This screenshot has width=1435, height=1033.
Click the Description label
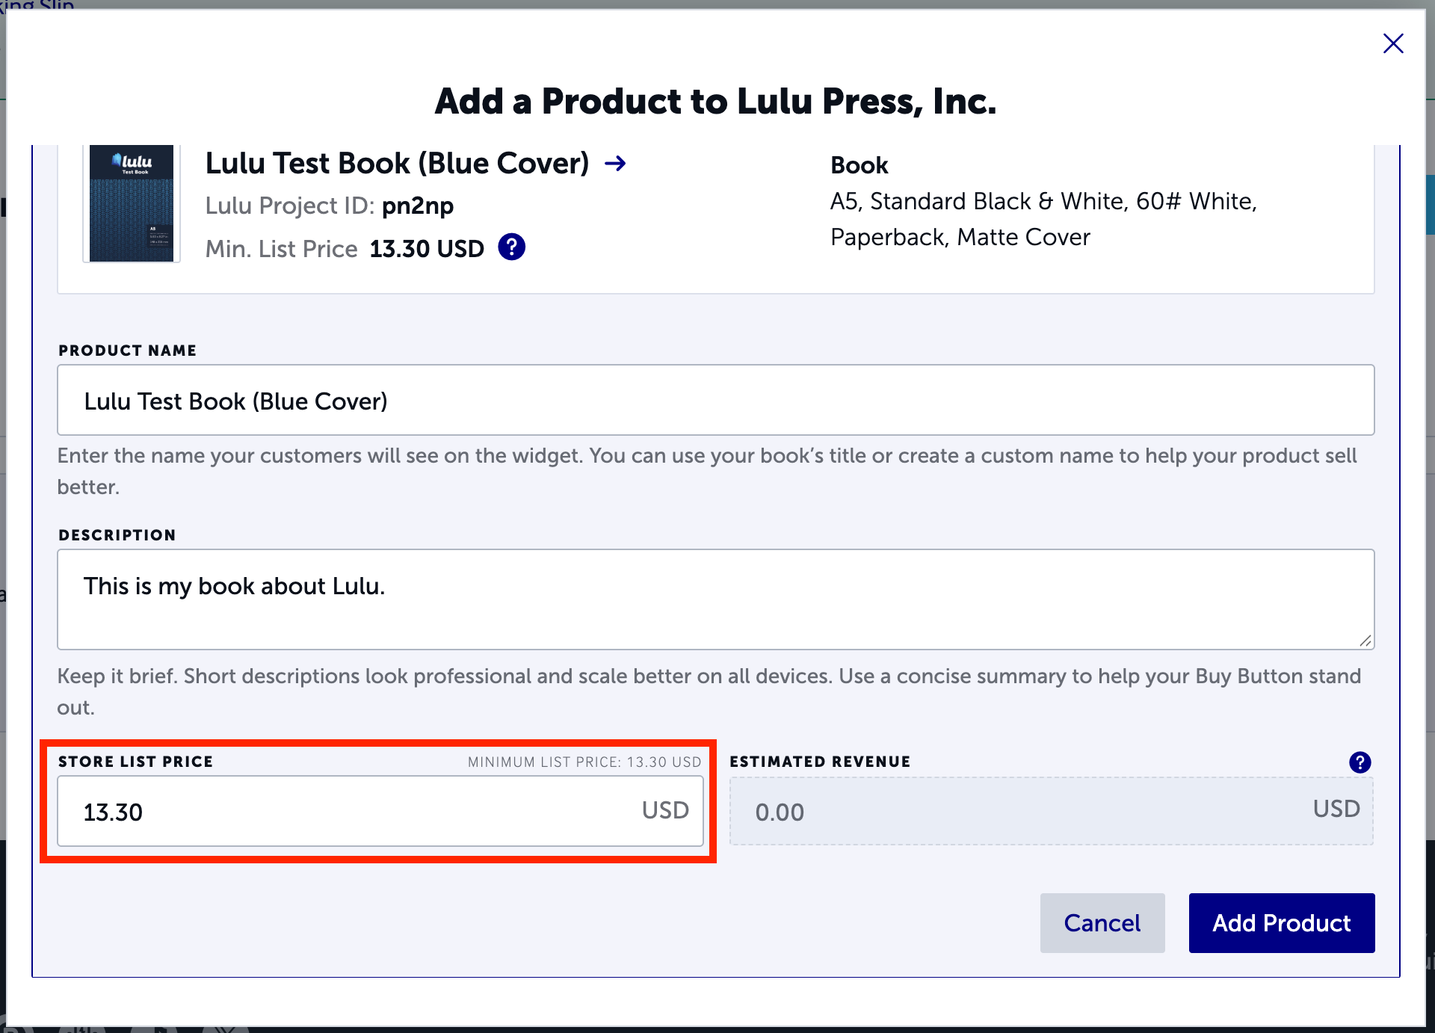pyautogui.click(x=117, y=535)
